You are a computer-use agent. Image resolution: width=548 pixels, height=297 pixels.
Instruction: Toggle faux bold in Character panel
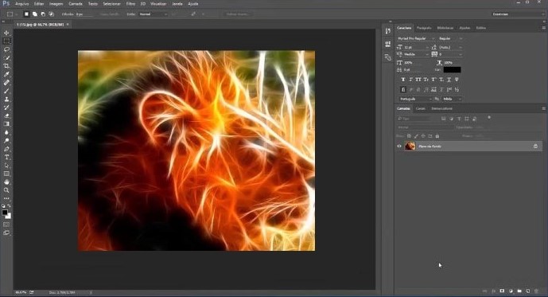tap(403, 80)
